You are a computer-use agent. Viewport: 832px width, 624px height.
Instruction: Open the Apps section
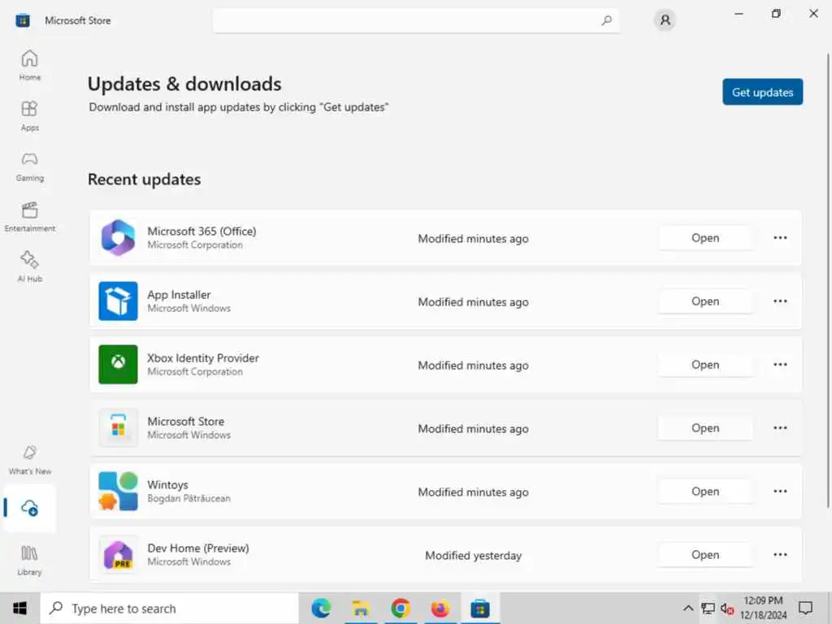tap(30, 115)
